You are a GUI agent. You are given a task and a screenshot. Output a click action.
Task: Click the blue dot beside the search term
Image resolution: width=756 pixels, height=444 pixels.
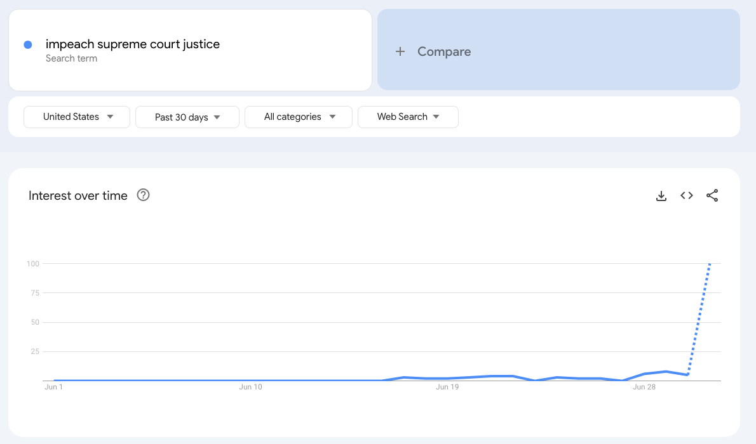[28, 45]
